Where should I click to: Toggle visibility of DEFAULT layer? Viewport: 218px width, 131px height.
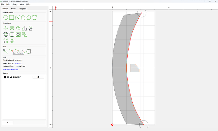pyautogui.click(x=8, y=77)
